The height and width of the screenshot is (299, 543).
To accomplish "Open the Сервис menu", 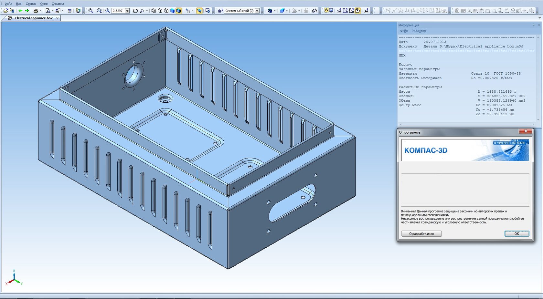I will point(31,4).
